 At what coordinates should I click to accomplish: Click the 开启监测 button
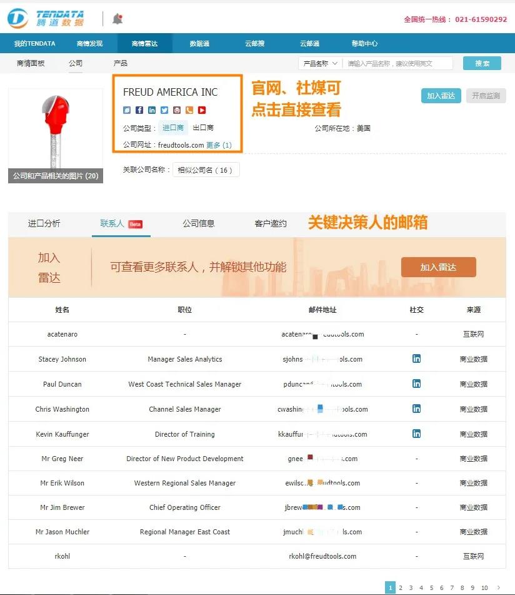coord(486,96)
